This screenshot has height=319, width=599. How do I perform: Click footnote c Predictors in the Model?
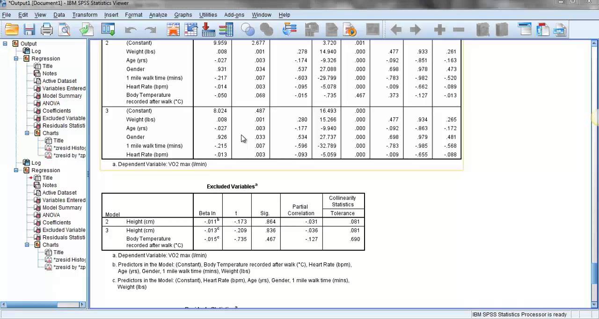(x=231, y=283)
